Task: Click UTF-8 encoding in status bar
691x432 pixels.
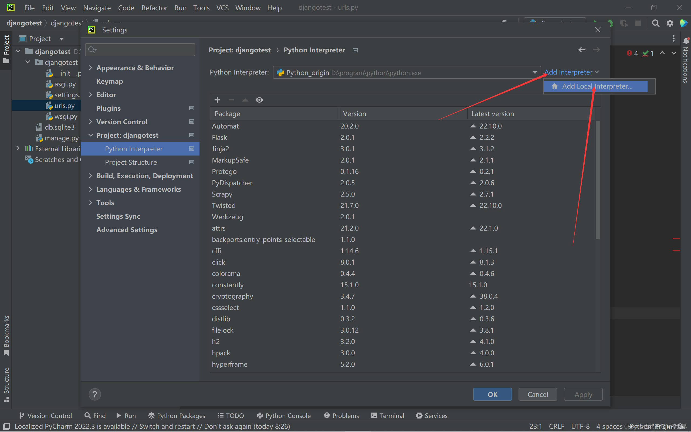Action: click(580, 426)
